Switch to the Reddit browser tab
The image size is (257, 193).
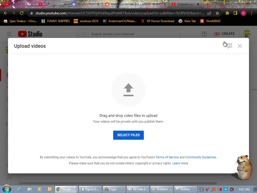[x=119, y=4]
